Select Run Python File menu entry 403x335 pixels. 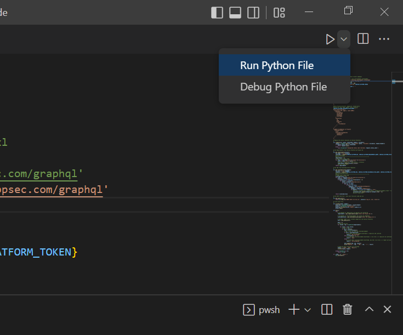285,65
